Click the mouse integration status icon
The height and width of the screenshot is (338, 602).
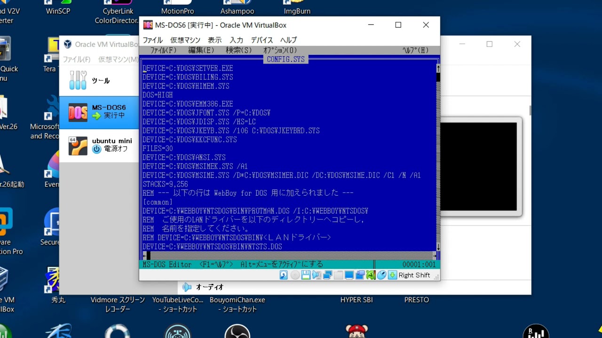point(381,275)
